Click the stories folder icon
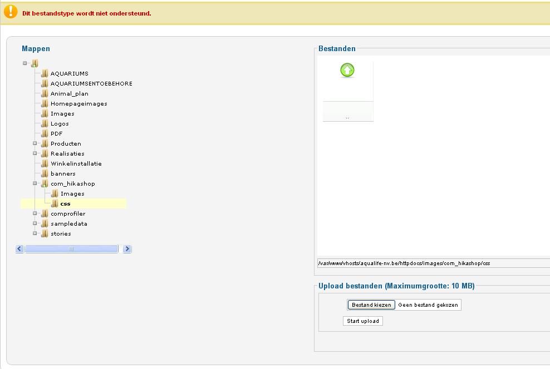Image resolution: width=550 pixels, height=369 pixels. pyautogui.click(x=45, y=233)
